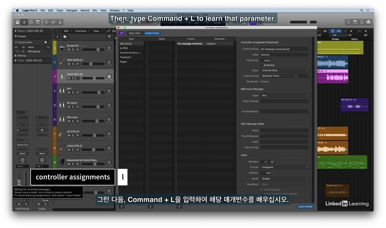Toggle vertical auto zoom button
The image size is (386, 228).
[x=332, y=31]
